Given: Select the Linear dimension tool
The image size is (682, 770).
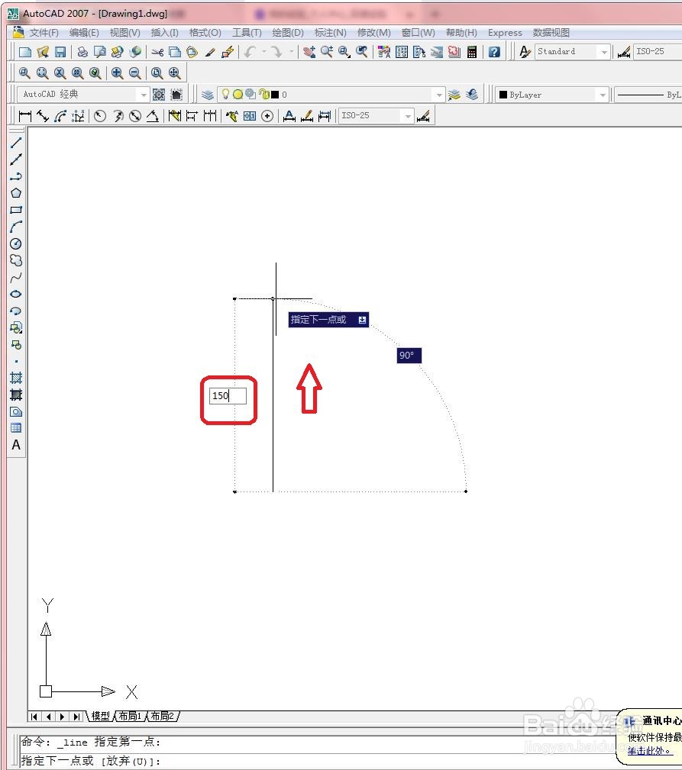Looking at the screenshot, I should [x=24, y=116].
